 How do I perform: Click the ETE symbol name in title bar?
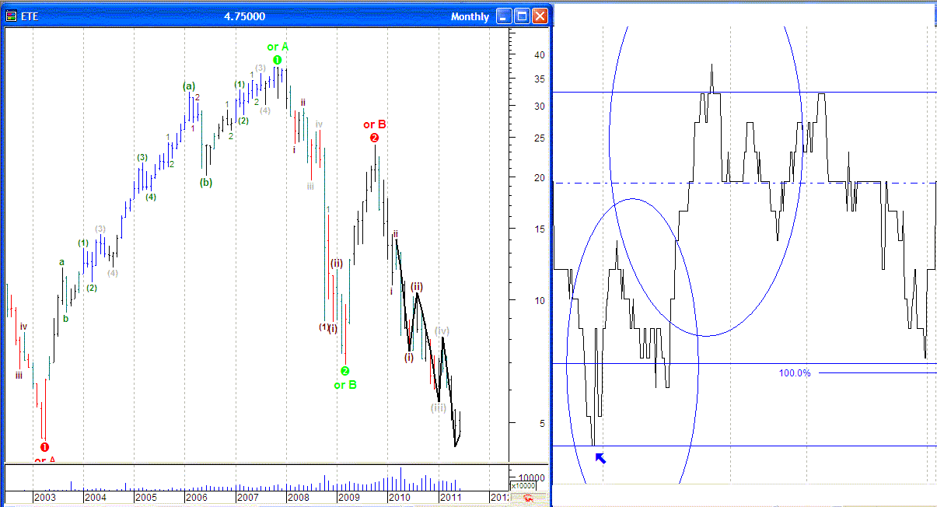tap(29, 17)
